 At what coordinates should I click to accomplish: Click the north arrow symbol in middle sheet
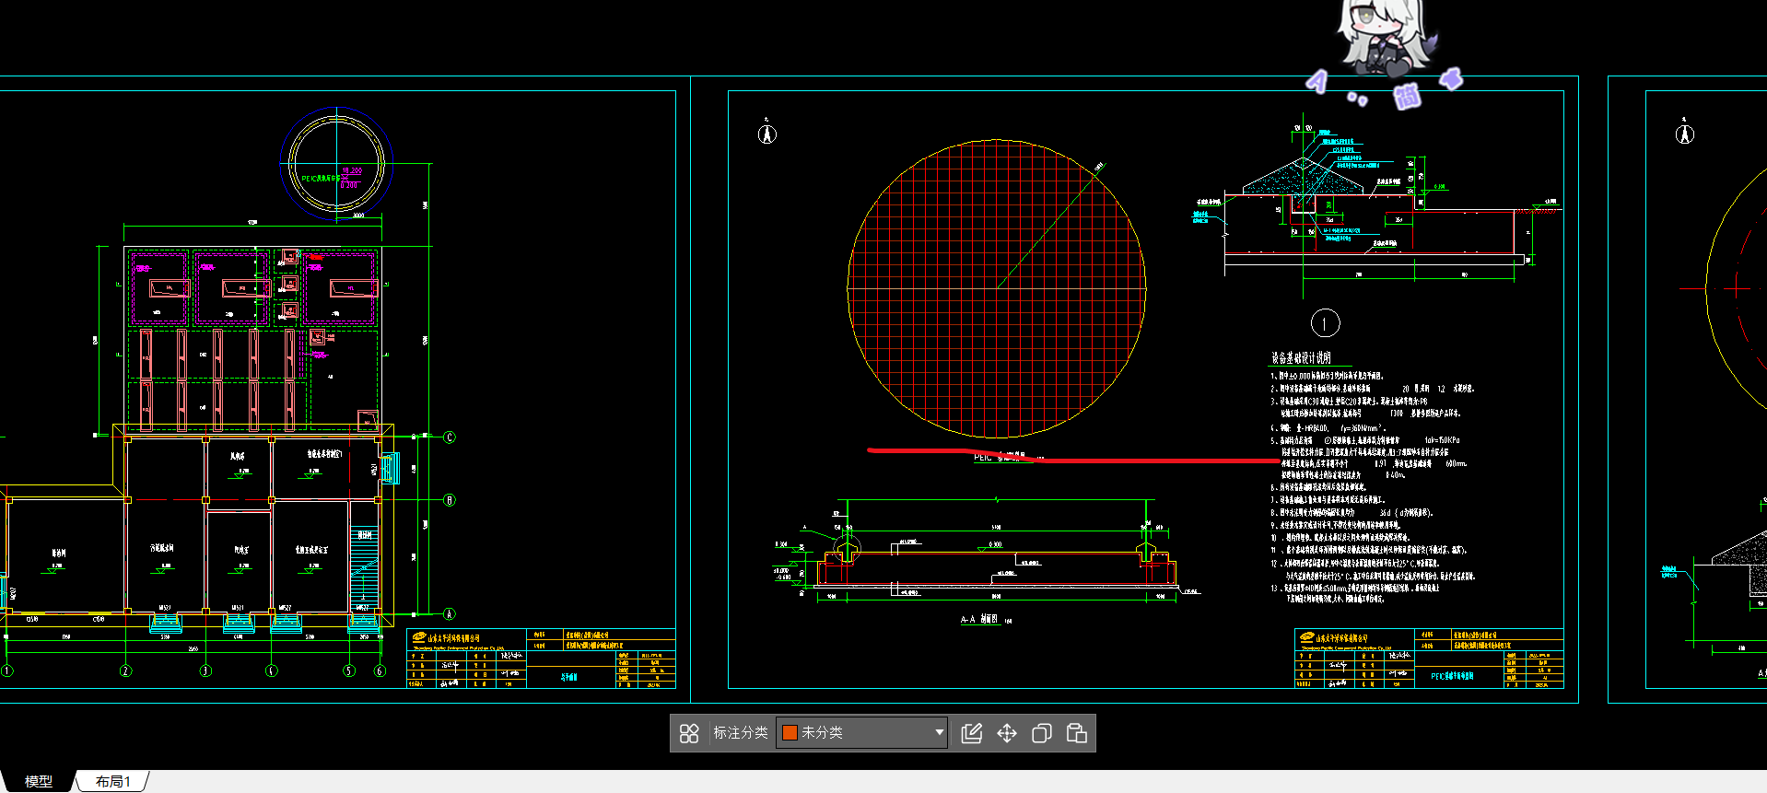pos(766,134)
